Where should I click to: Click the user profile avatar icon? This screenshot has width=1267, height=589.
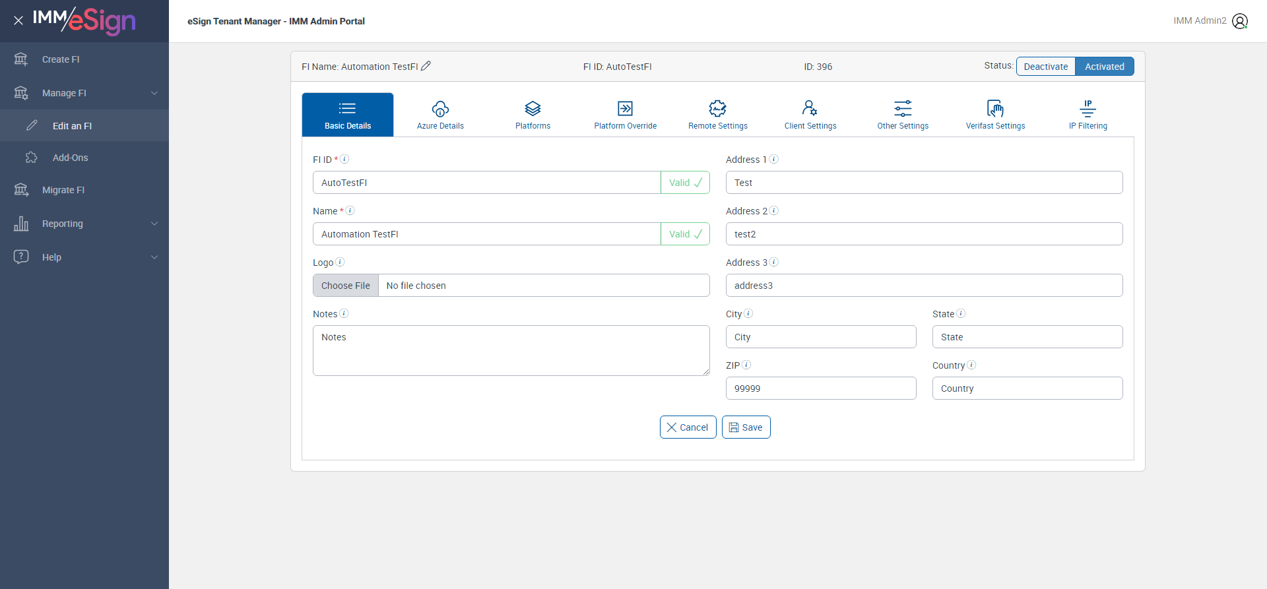pyautogui.click(x=1240, y=21)
